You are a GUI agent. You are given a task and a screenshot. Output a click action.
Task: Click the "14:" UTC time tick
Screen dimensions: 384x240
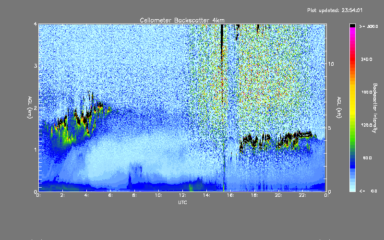click(x=206, y=195)
